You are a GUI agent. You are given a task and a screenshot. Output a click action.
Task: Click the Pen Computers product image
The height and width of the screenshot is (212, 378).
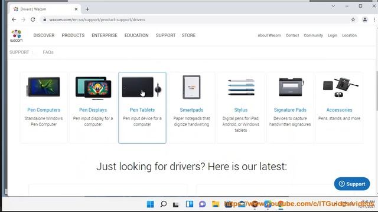[x=44, y=87]
